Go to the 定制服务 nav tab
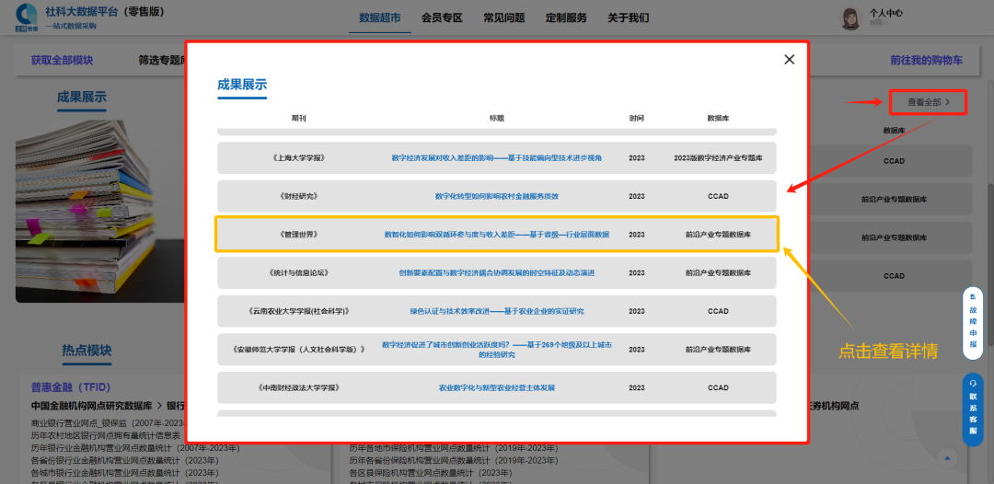The width and height of the screenshot is (994, 484). pyautogui.click(x=566, y=17)
